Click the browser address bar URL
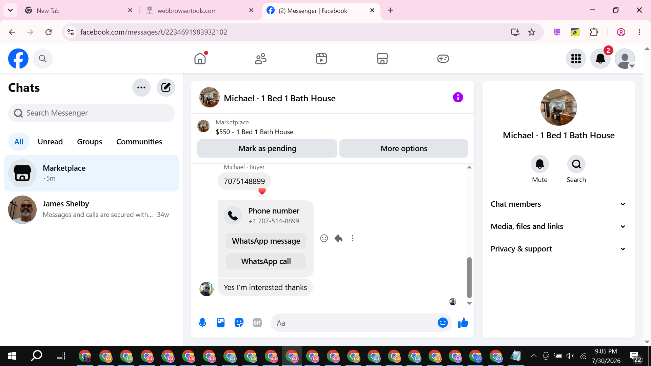Viewport: 651px width, 366px height. 154,32
